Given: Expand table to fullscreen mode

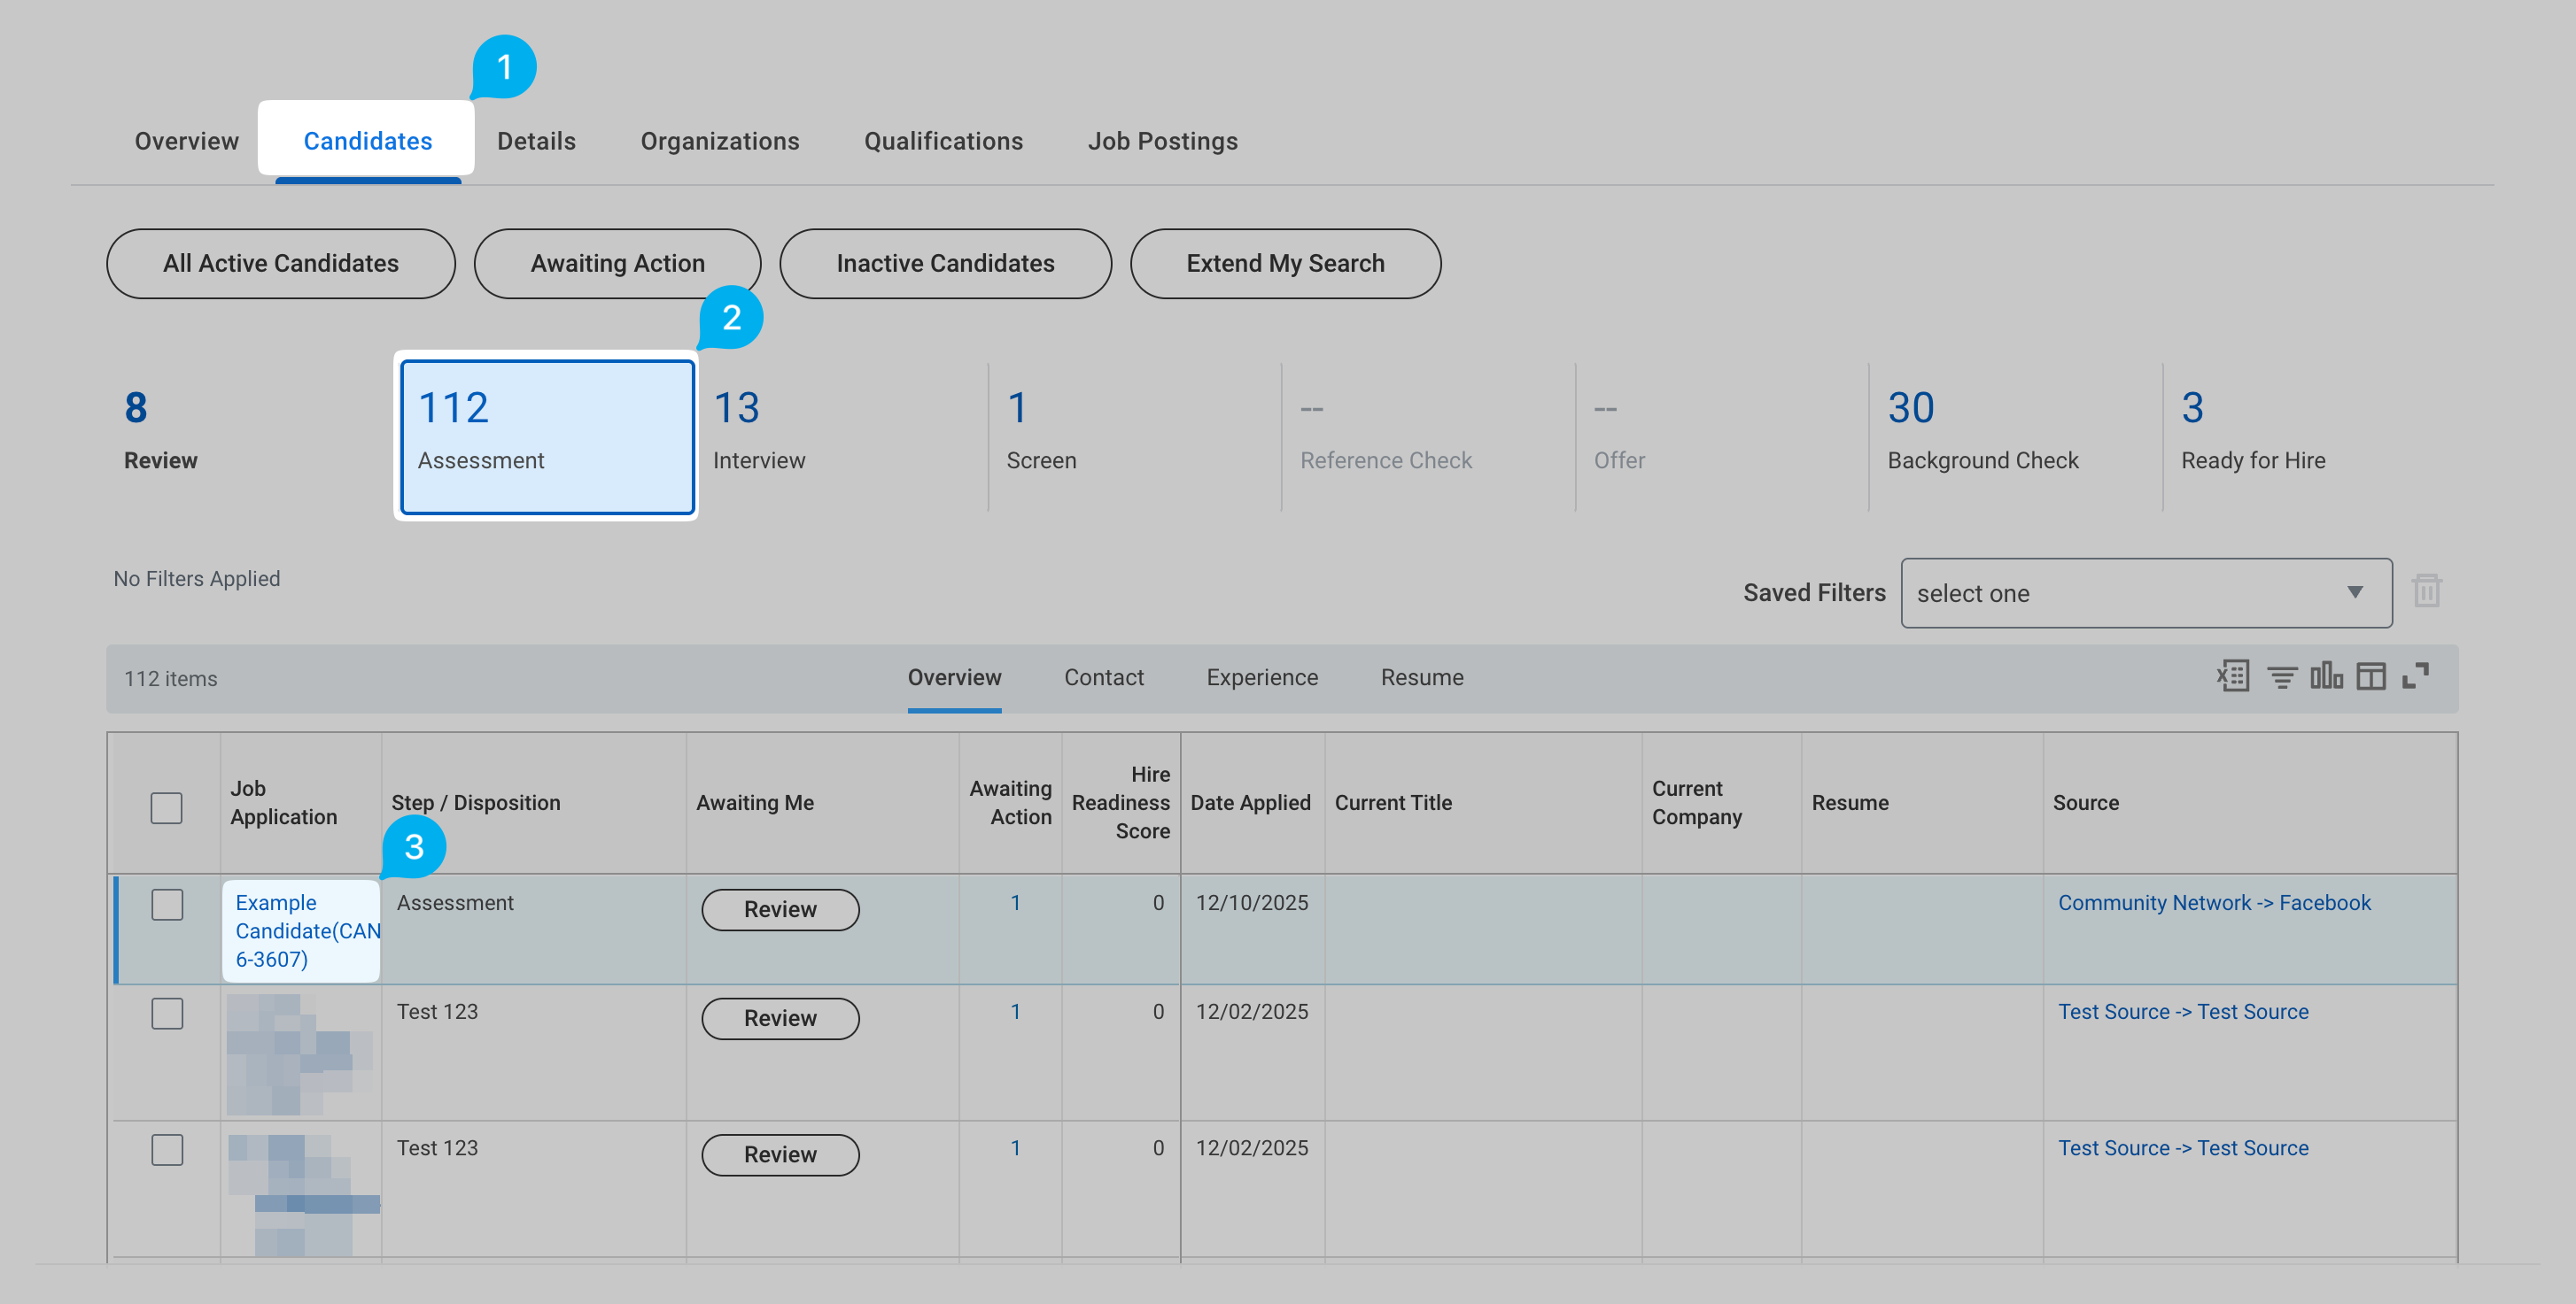Looking at the screenshot, I should point(2415,676).
